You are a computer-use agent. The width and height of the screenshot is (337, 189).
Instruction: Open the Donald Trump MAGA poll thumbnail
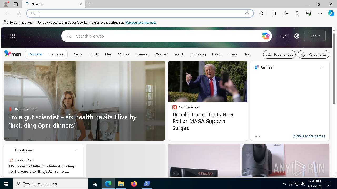pyautogui.click(x=208, y=82)
